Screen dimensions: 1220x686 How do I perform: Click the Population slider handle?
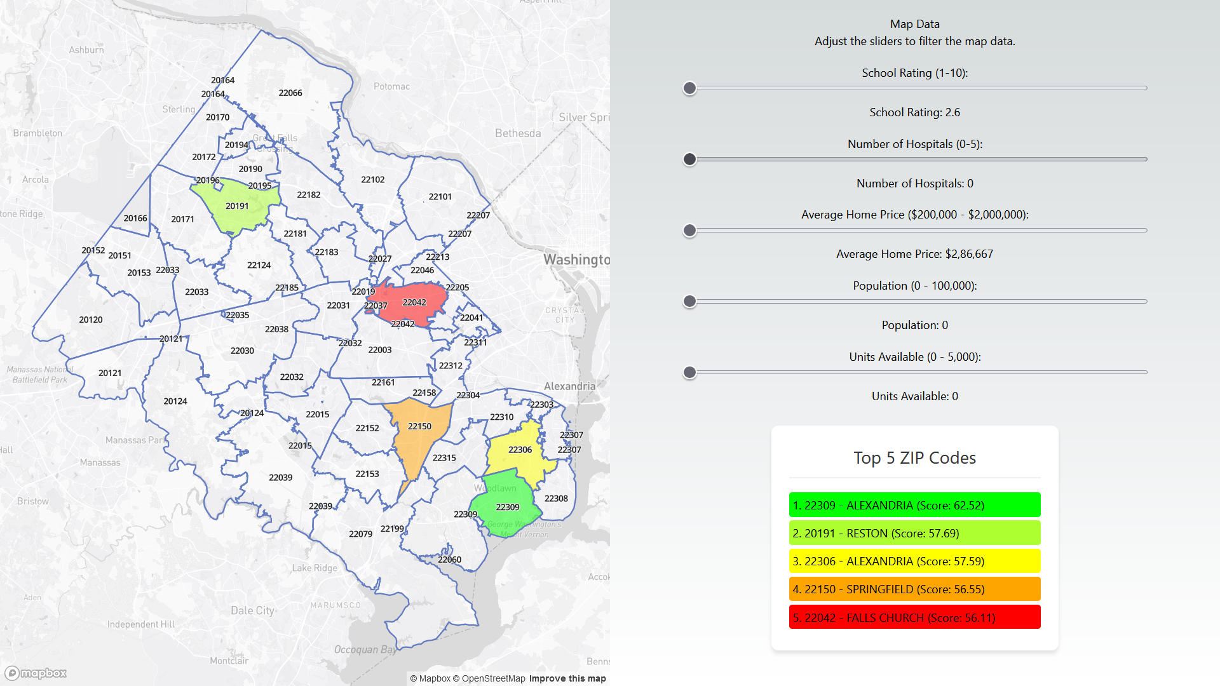(689, 302)
